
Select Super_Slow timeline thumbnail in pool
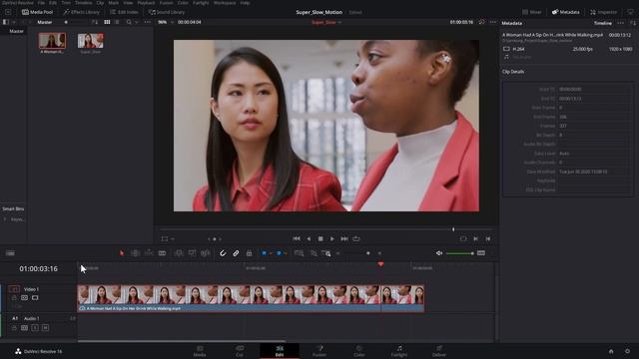[x=91, y=41]
